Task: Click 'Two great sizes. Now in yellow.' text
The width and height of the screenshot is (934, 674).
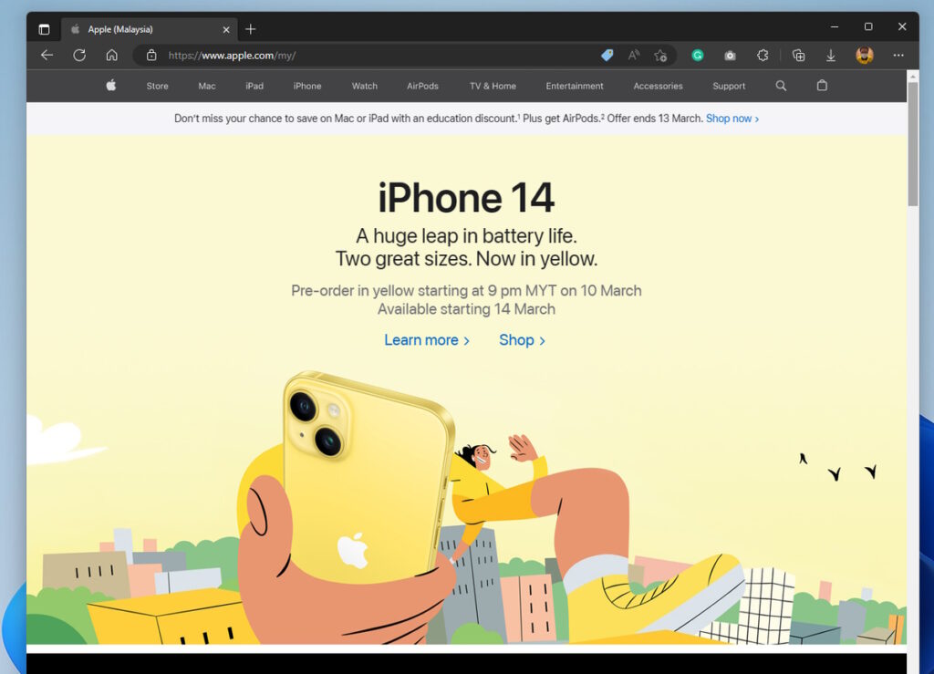Action: 466,259
